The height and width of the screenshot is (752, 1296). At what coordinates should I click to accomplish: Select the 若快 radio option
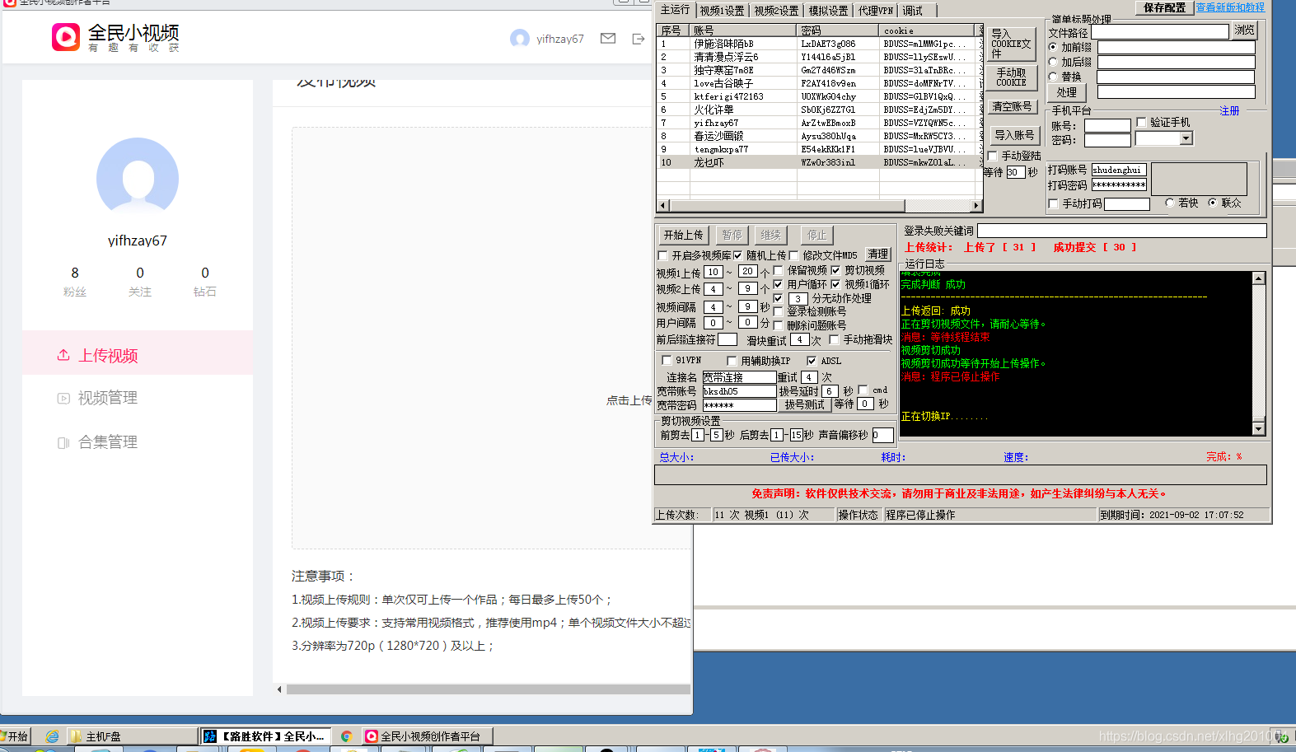click(x=1170, y=203)
